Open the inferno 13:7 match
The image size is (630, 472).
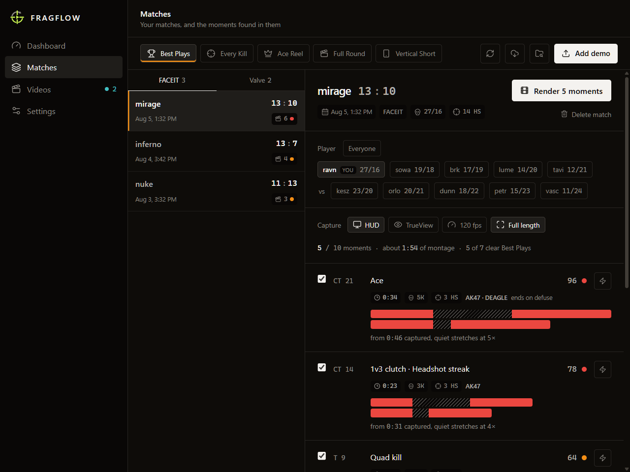point(217,151)
